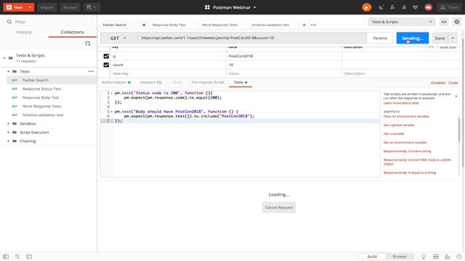465x261 pixels.
Task: Switch to Browse mode
Action: click(400, 257)
